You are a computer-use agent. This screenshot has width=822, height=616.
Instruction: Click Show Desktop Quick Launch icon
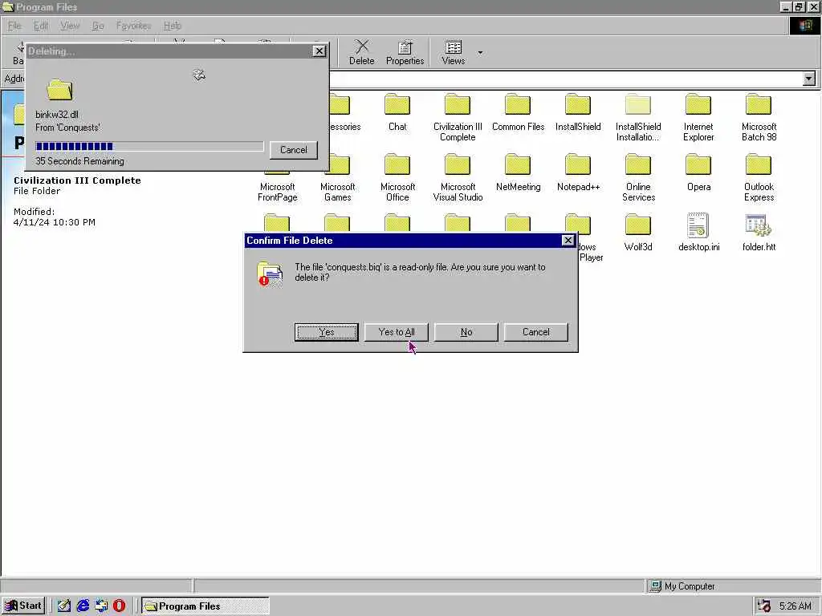coord(64,606)
